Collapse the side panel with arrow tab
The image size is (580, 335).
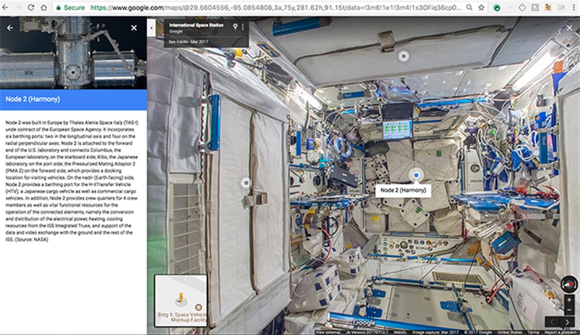[x=151, y=27]
